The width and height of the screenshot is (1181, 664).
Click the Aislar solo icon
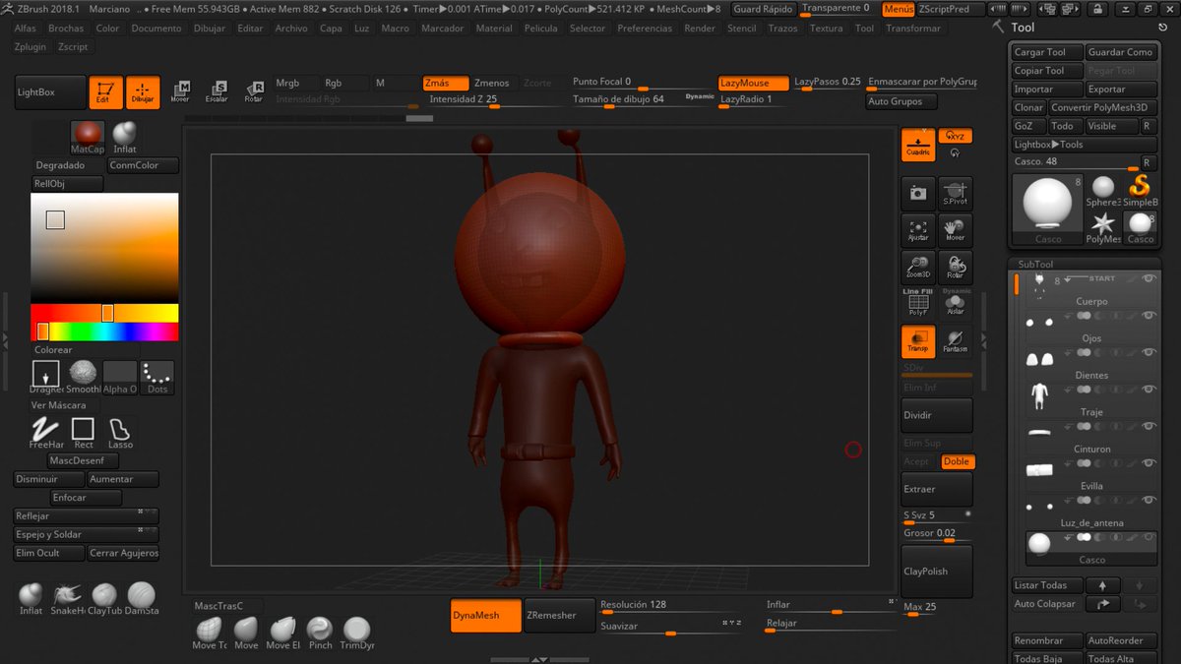pos(955,304)
